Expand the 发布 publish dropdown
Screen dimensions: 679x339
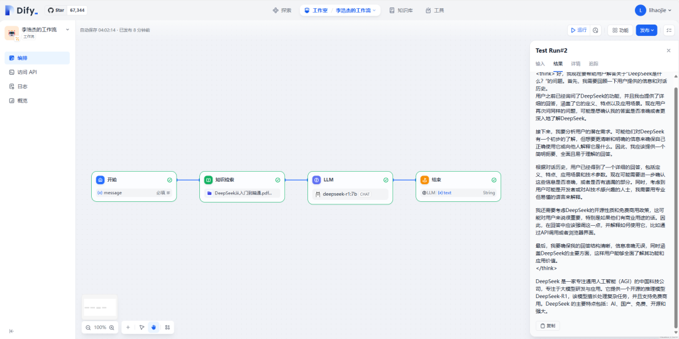click(646, 30)
